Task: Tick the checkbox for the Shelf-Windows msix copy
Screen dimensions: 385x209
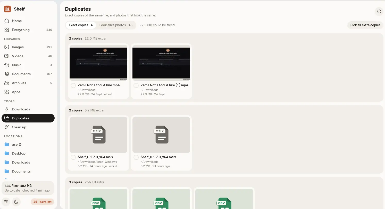Action: (73, 157)
